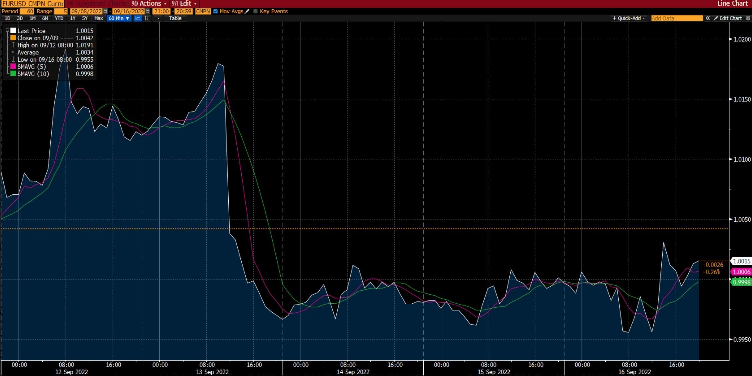
Task: Open chart settings via the gear icon
Action: click(748, 18)
